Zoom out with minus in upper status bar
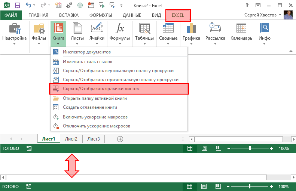 (x=229, y=148)
